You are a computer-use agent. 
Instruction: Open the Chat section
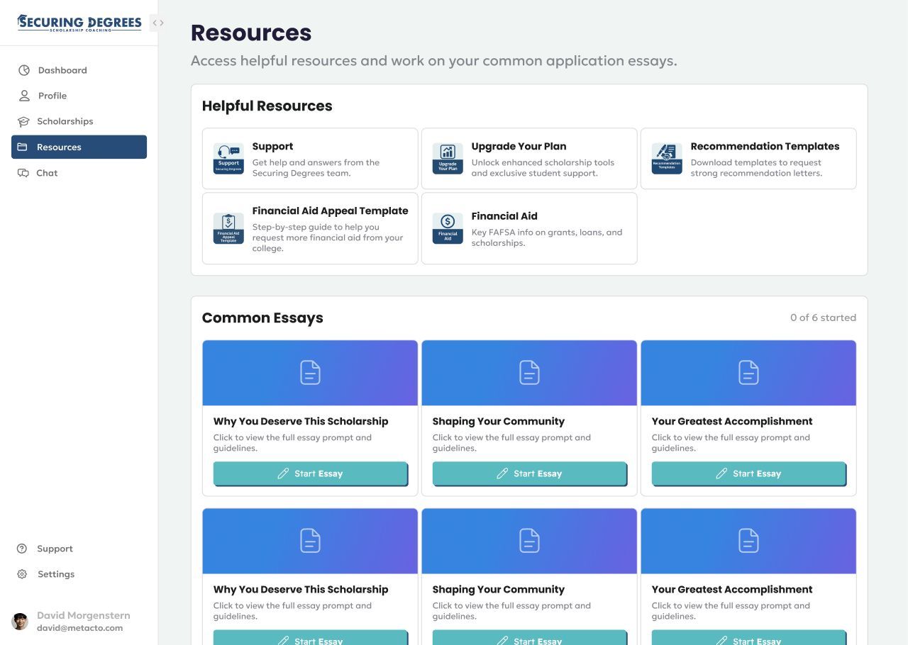pyautogui.click(x=47, y=173)
